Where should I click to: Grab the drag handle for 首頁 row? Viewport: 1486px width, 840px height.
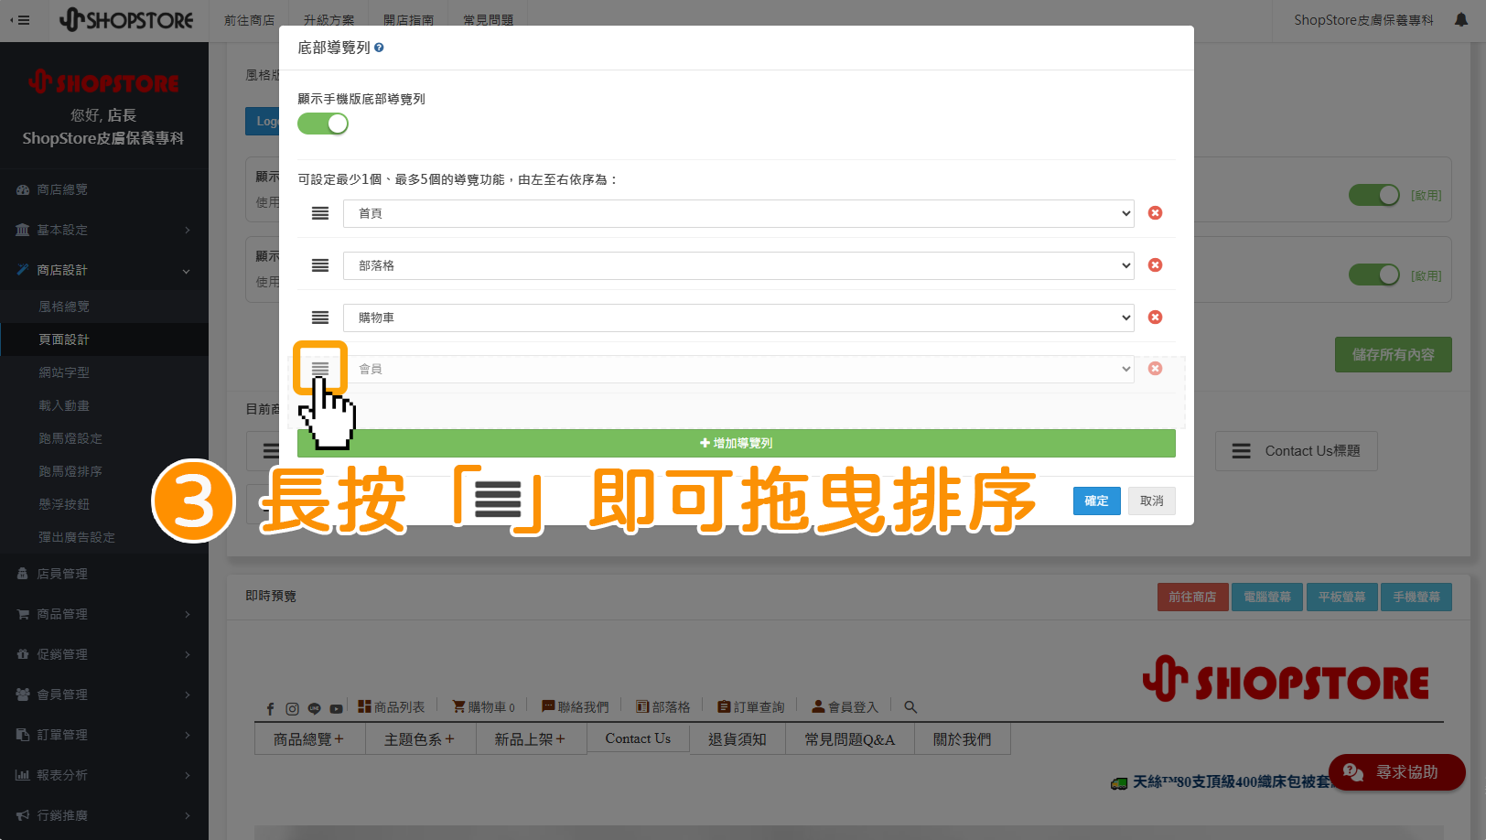point(320,213)
